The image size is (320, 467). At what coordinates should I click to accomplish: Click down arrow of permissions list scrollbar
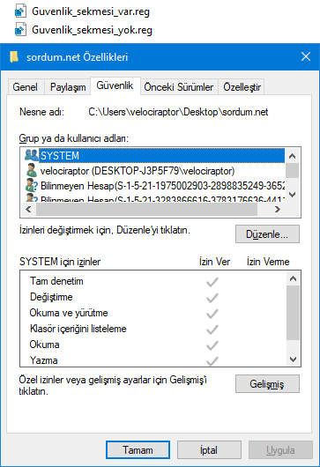click(293, 360)
